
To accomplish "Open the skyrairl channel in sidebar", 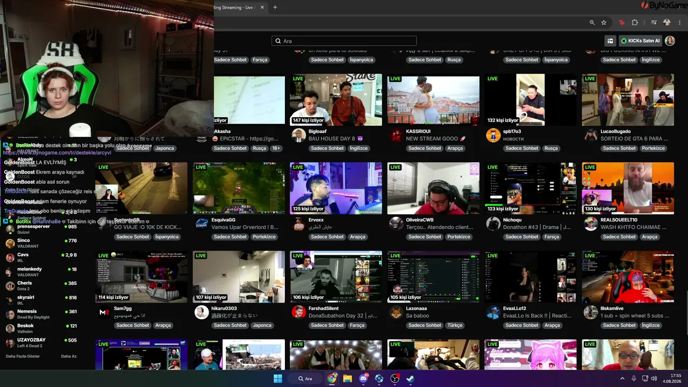I will [x=41, y=300].
